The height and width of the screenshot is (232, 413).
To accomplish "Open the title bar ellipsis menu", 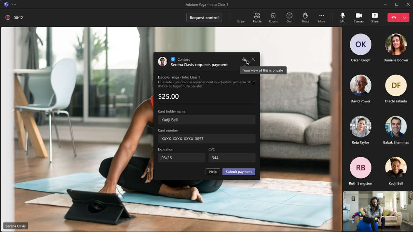I will point(14,4).
